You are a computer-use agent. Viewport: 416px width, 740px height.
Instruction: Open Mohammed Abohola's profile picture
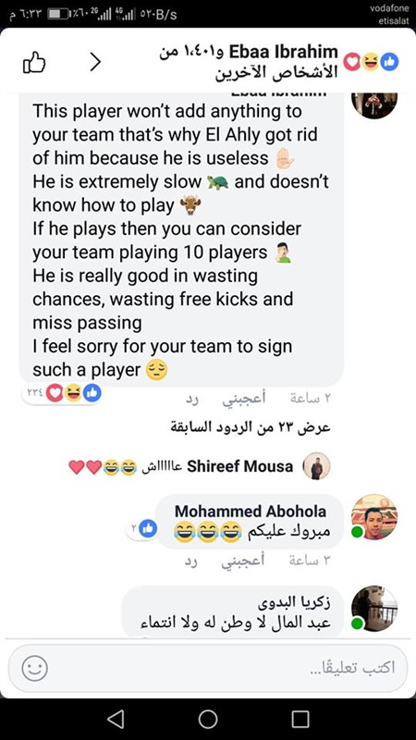pyautogui.click(x=375, y=517)
